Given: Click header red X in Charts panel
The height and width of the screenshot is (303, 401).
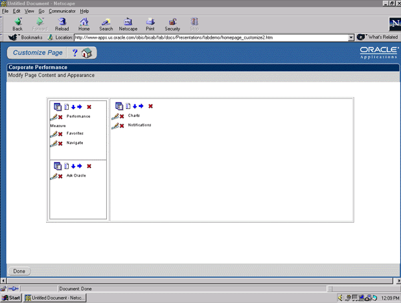Looking at the screenshot, I should pos(150,106).
